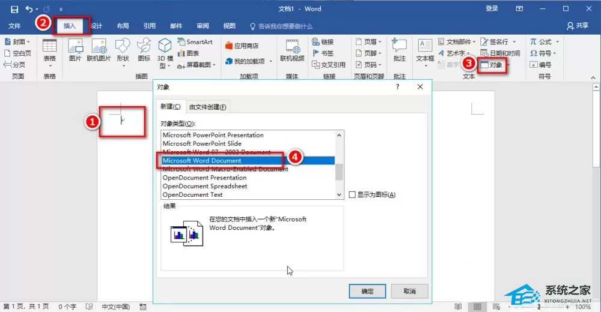Select the 新建 tab in 对象 dialog

tap(170, 106)
